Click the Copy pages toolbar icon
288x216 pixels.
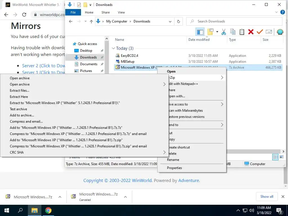[x=233, y=32]
